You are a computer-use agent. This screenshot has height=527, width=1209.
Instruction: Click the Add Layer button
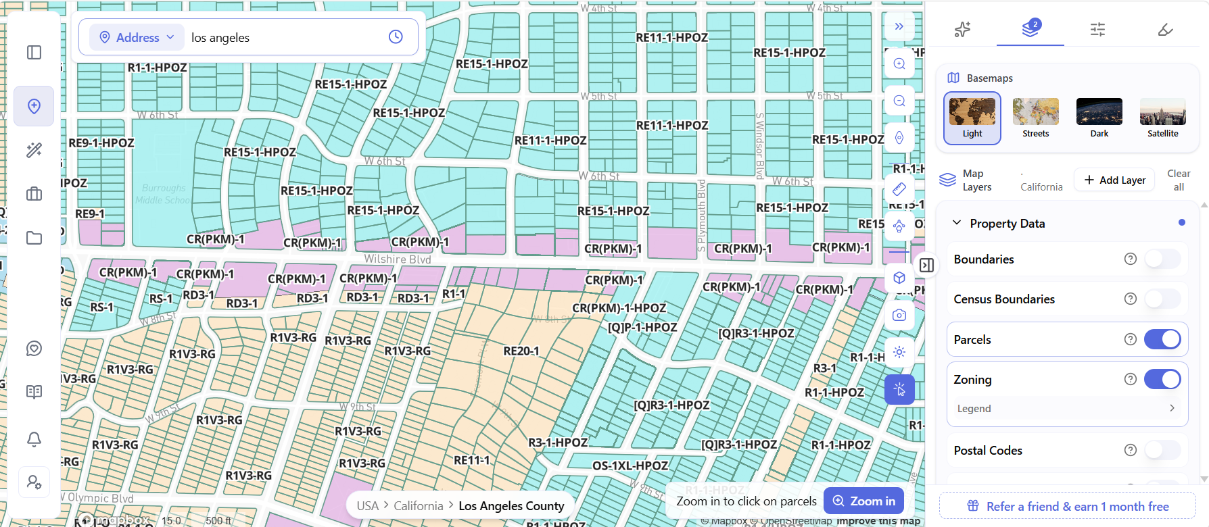pyautogui.click(x=1114, y=180)
